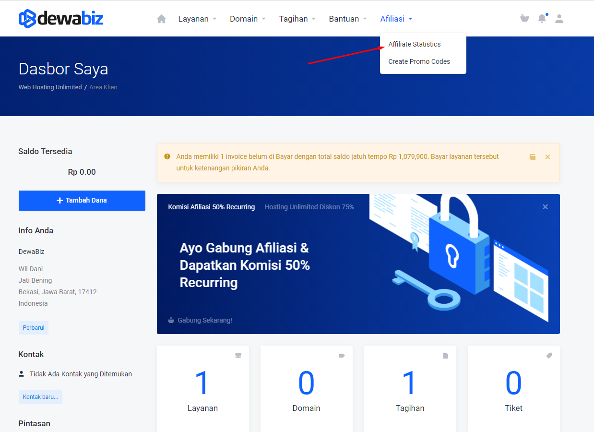Switch to Hosting Unlimited Diskon 75% tab
Screen dimensions: 594x432
309,207
